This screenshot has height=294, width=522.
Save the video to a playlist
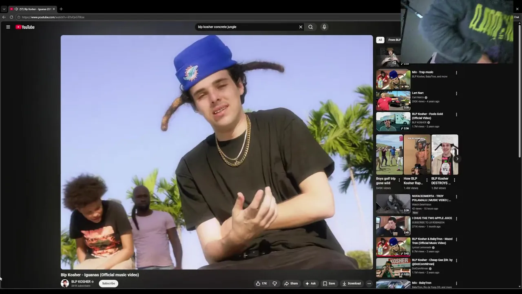pyautogui.click(x=329, y=283)
